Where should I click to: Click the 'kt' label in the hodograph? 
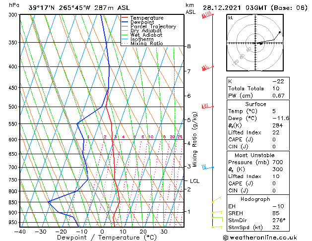point(231,18)
